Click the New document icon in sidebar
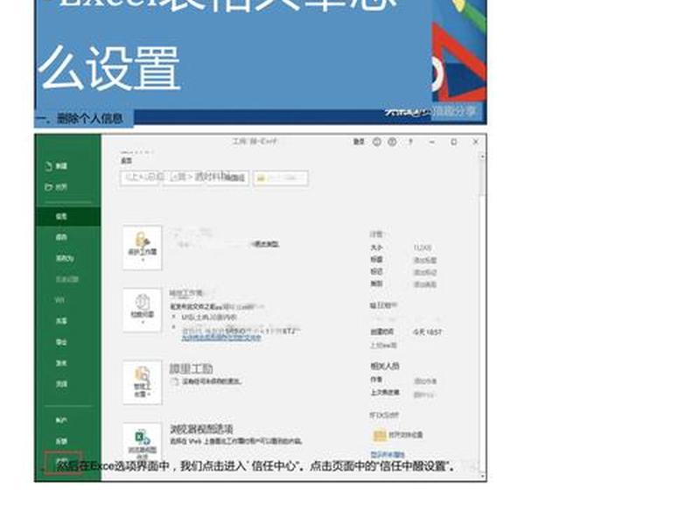Image resolution: width=700 pixels, height=525 pixels. 49,166
